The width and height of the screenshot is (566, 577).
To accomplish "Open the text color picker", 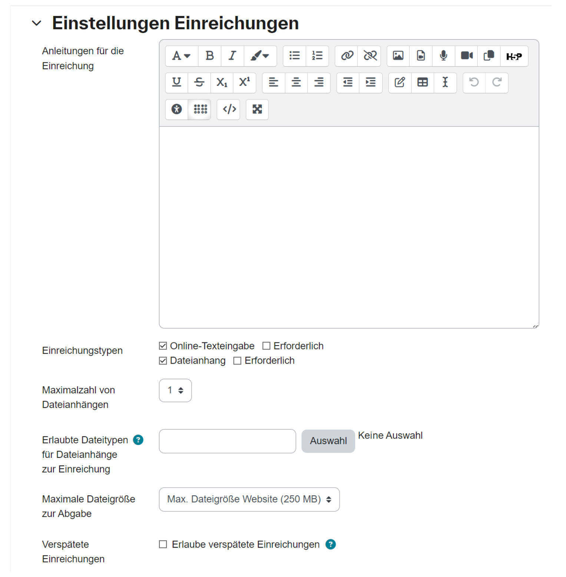I will click(x=260, y=56).
